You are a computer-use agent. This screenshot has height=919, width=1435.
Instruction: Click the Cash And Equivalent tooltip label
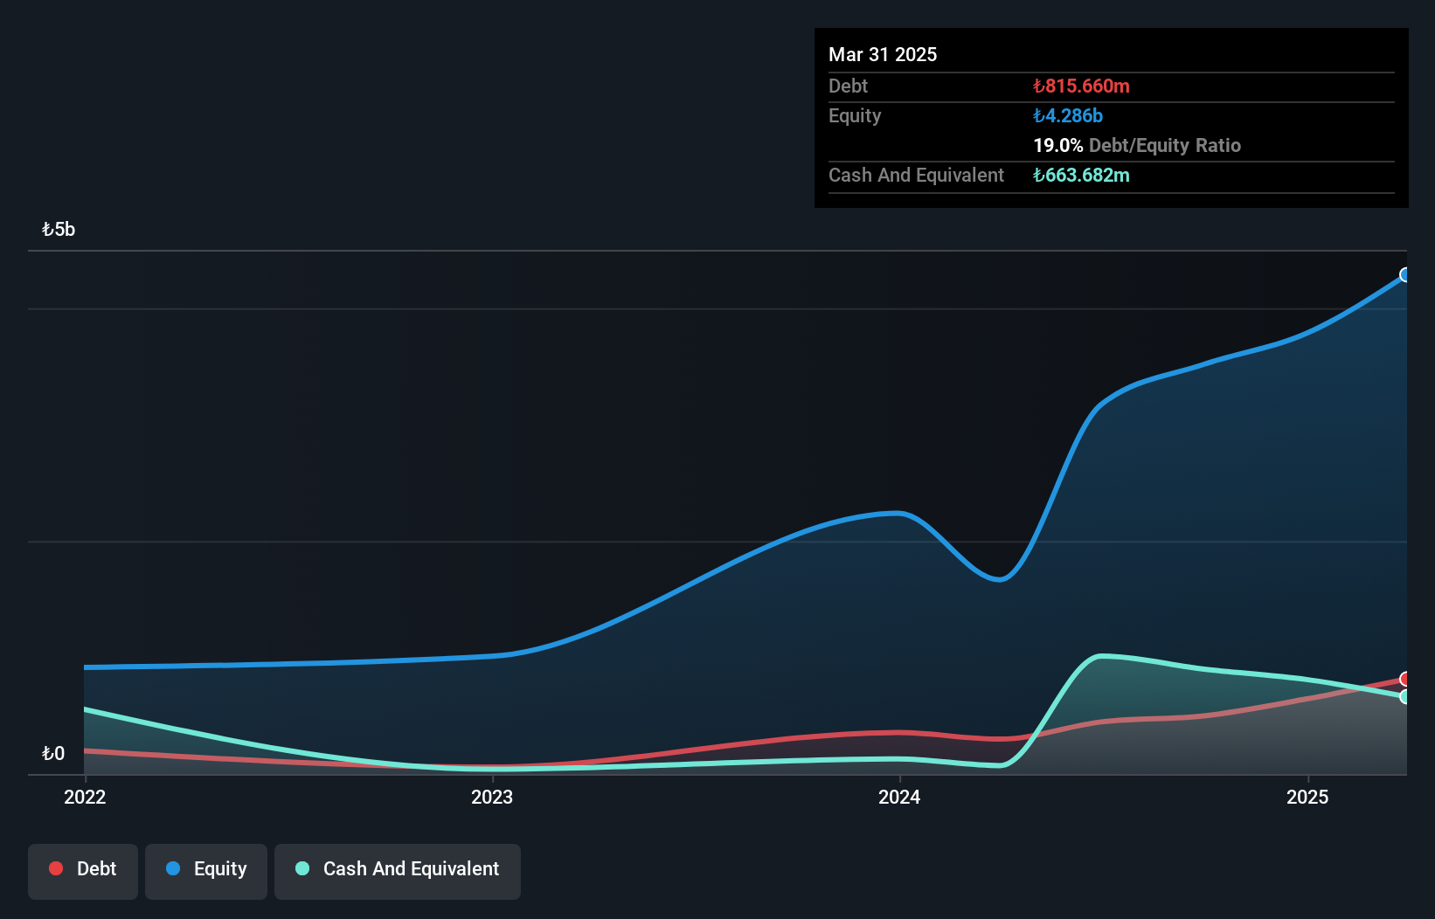916,175
